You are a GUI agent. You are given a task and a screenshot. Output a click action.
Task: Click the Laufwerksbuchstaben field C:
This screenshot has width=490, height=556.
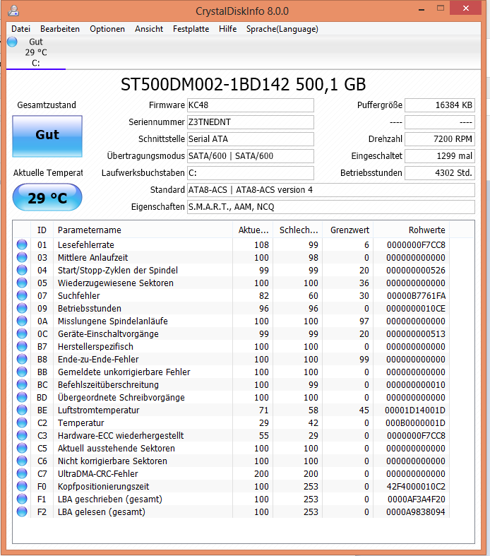pos(251,173)
